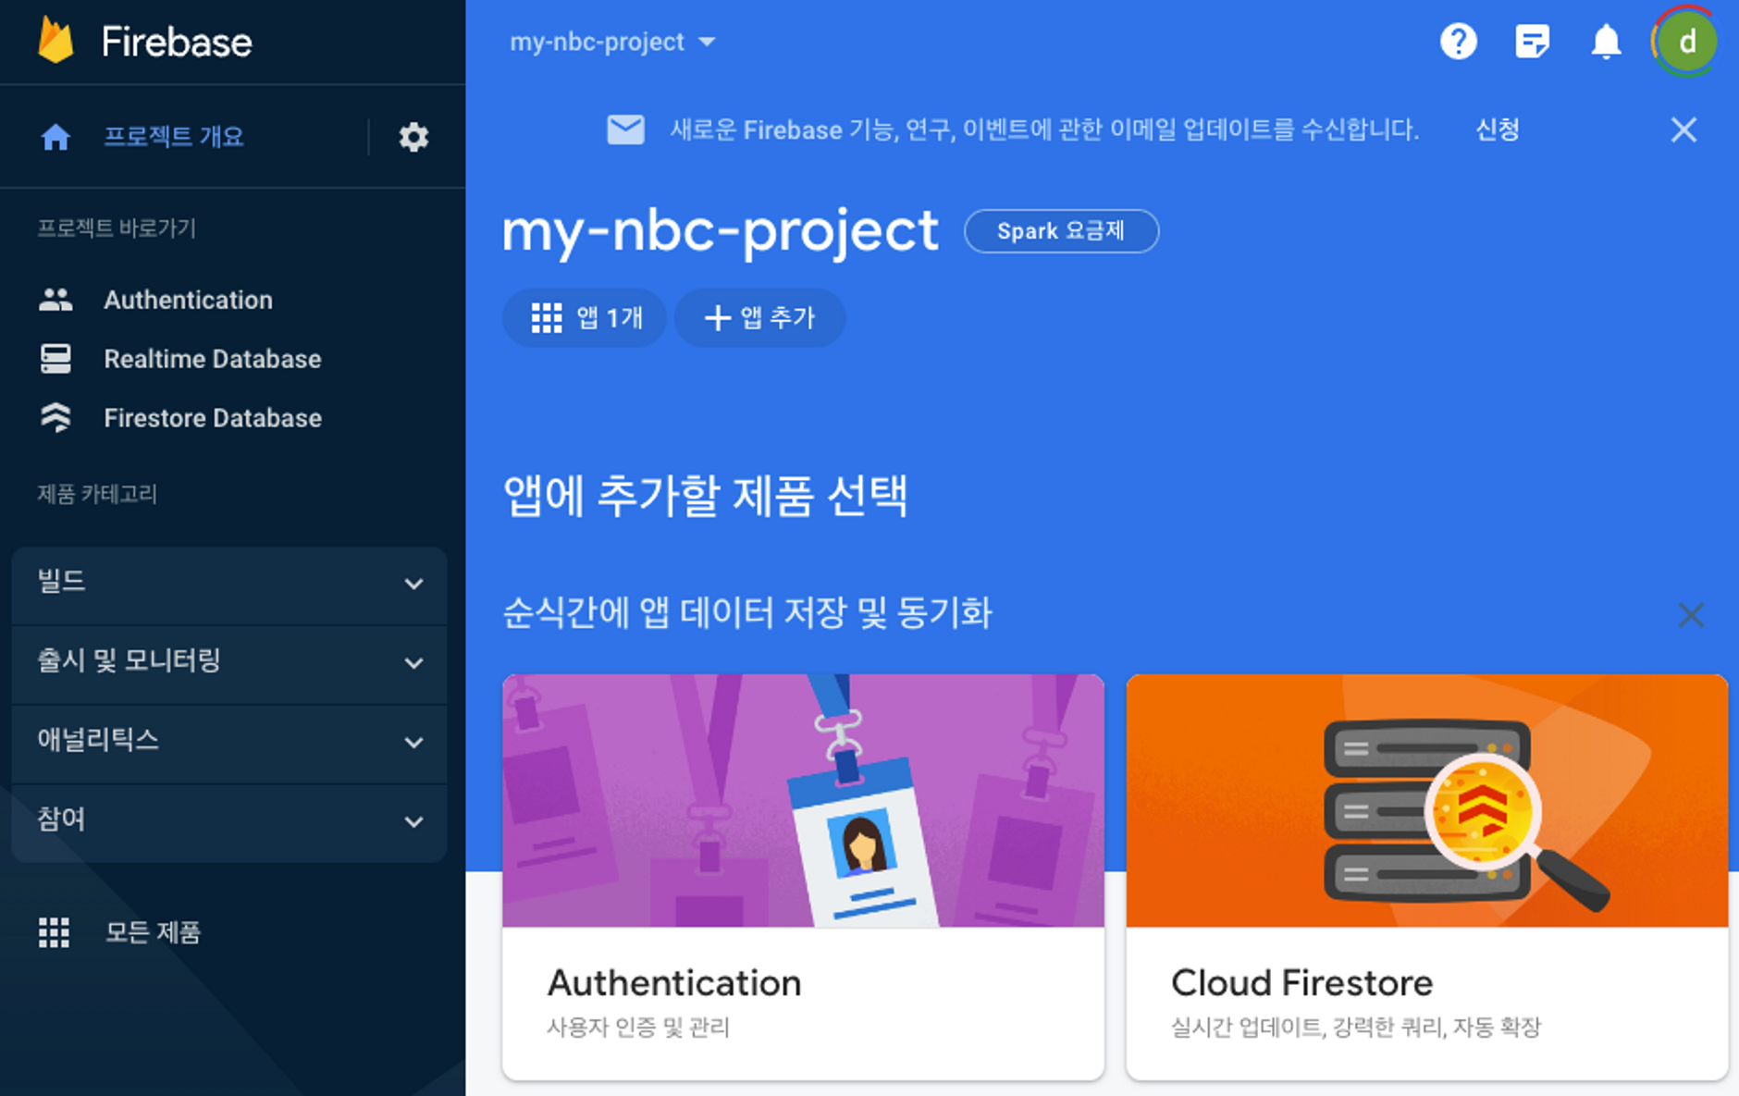Open 프로젝트 개요 link
The image size is (1739, 1096).
[173, 137]
